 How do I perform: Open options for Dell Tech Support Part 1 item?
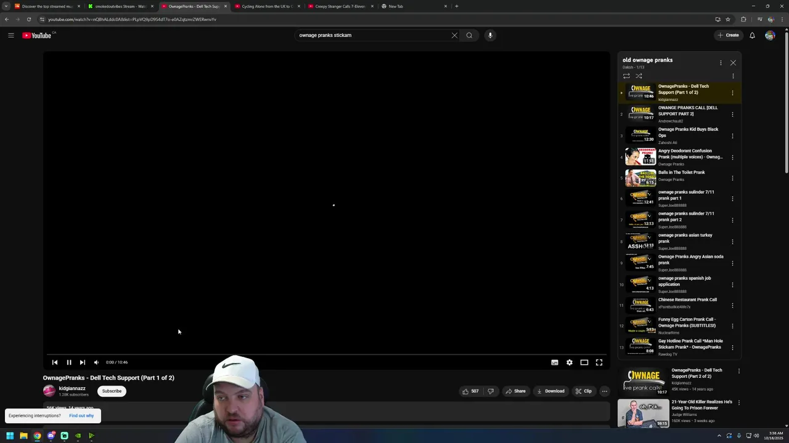pyautogui.click(x=732, y=93)
